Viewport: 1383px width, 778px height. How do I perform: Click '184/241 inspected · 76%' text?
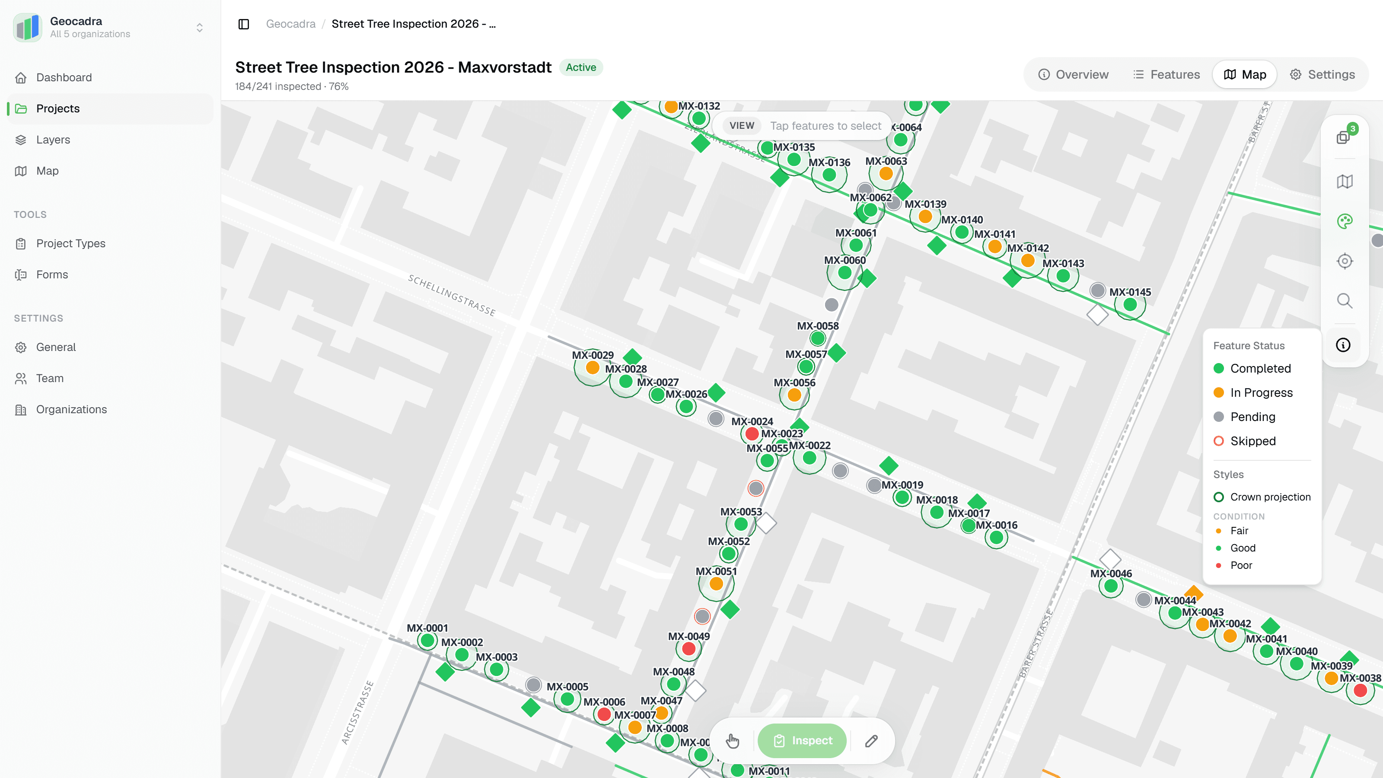292,86
